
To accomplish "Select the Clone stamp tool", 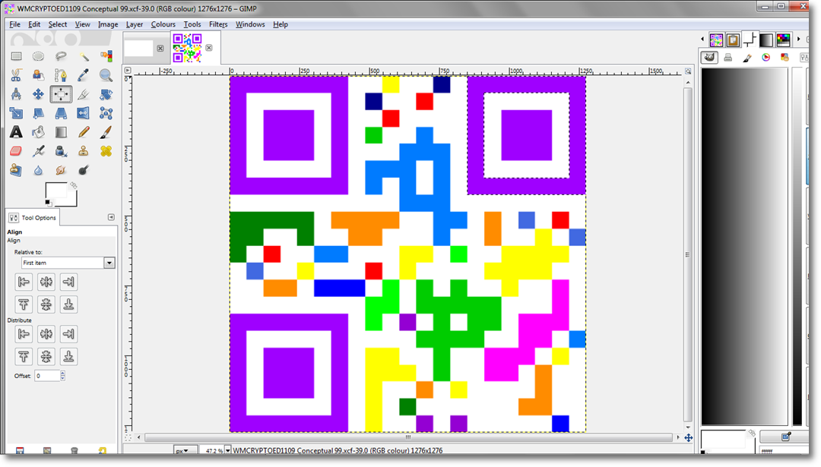I will pyautogui.click(x=84, y=151).
